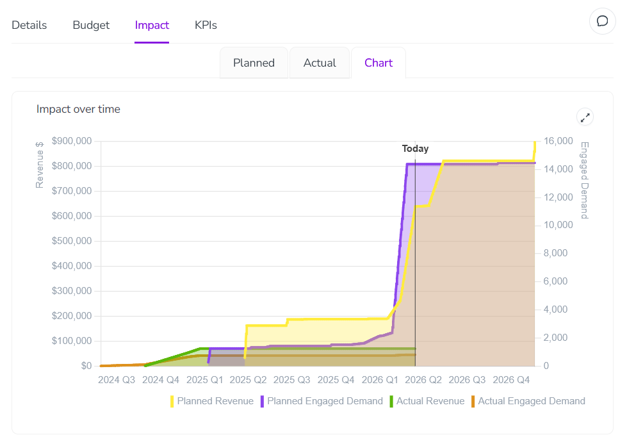
Task: Click the 2024 Q3 axis label
Action: pos(117,380)
